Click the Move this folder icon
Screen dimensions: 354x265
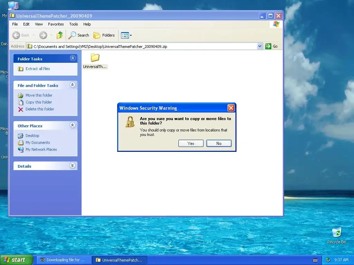(x=20, y=95)
